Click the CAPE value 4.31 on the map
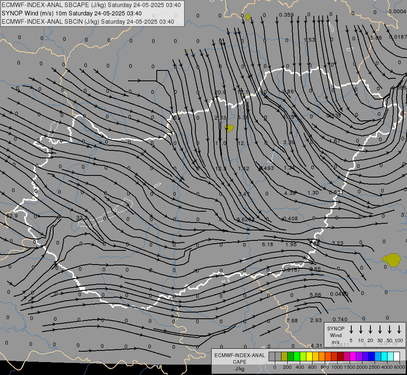407x375 pixels. click(316, 346)
